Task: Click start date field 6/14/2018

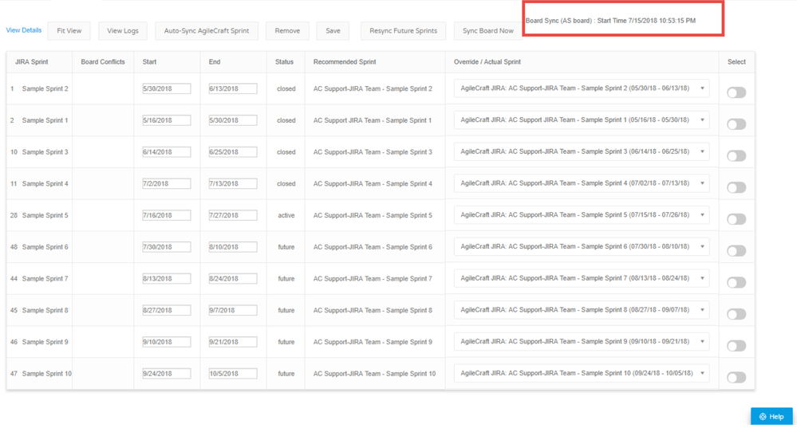Action: 167,151
